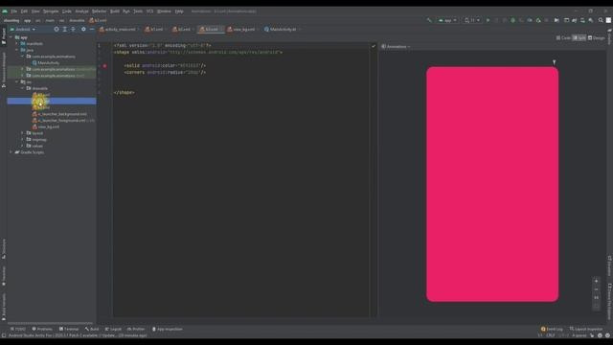Viewport: 613px width, 345px height.
Task: Click the drawable breadcrumb in navigation bar
Action: click(x=77, y=20)
